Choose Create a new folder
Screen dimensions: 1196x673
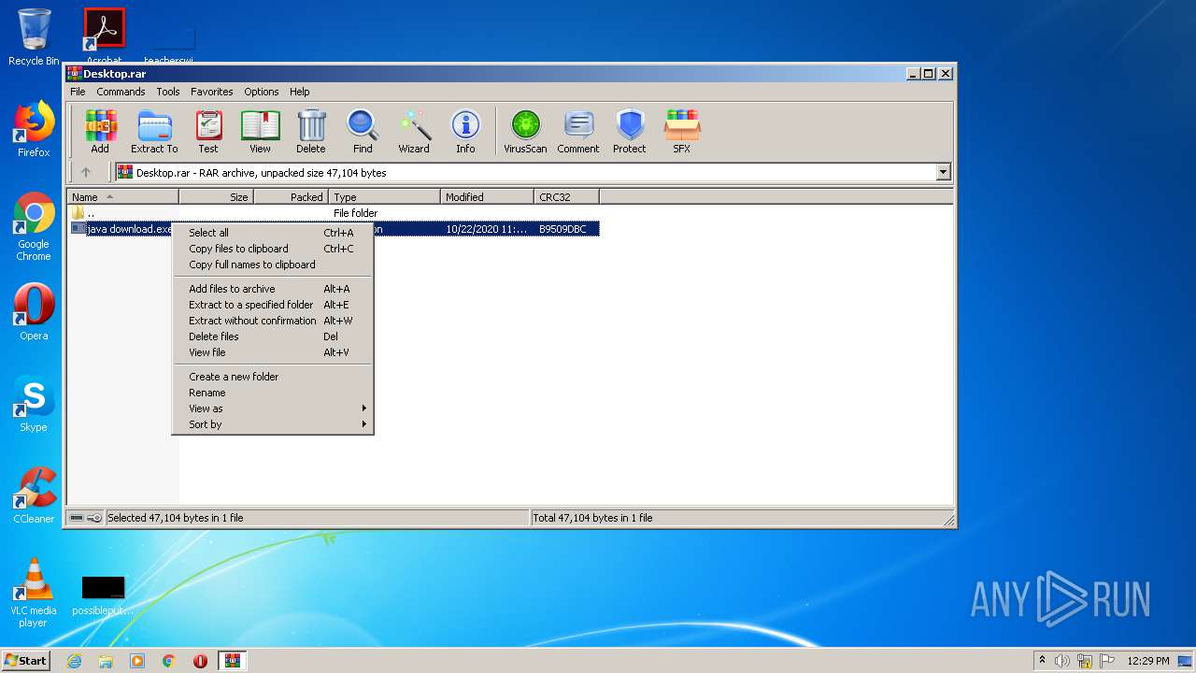[x=273, y=377]
